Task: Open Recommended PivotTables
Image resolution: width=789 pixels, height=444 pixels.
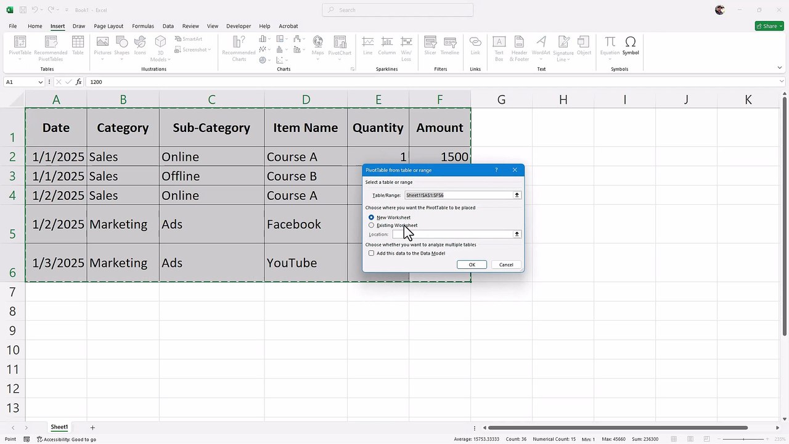Action: point(51,48)
